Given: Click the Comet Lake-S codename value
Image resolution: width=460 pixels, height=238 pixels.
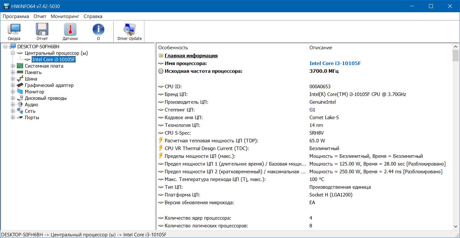Looking at the screenshot, I should click(324, 118).
